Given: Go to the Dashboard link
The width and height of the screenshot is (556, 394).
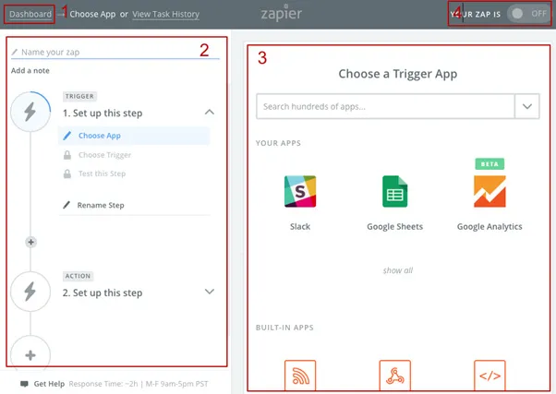Looking at the screenshot, I should click(x=30, y=14).
